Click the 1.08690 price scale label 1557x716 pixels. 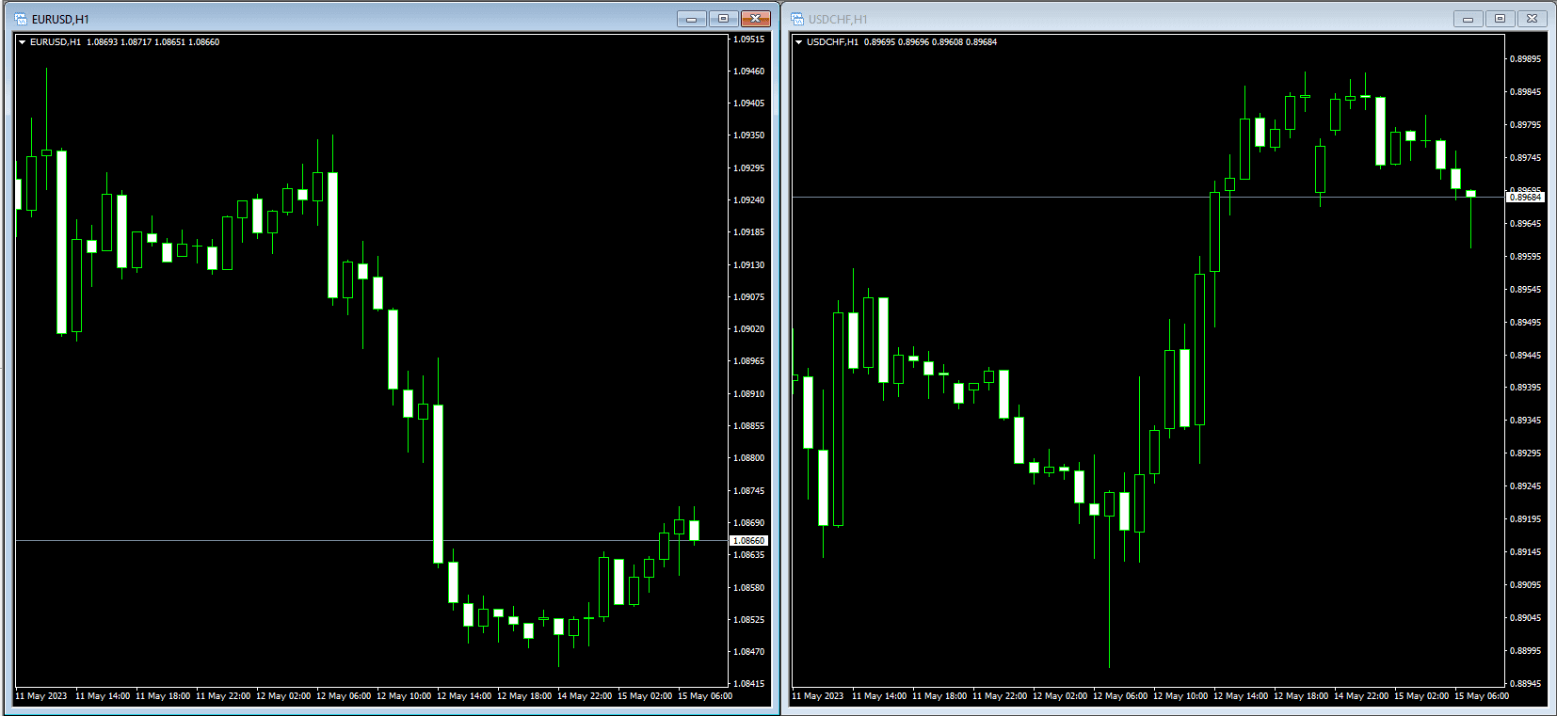(x=749, y=523)
